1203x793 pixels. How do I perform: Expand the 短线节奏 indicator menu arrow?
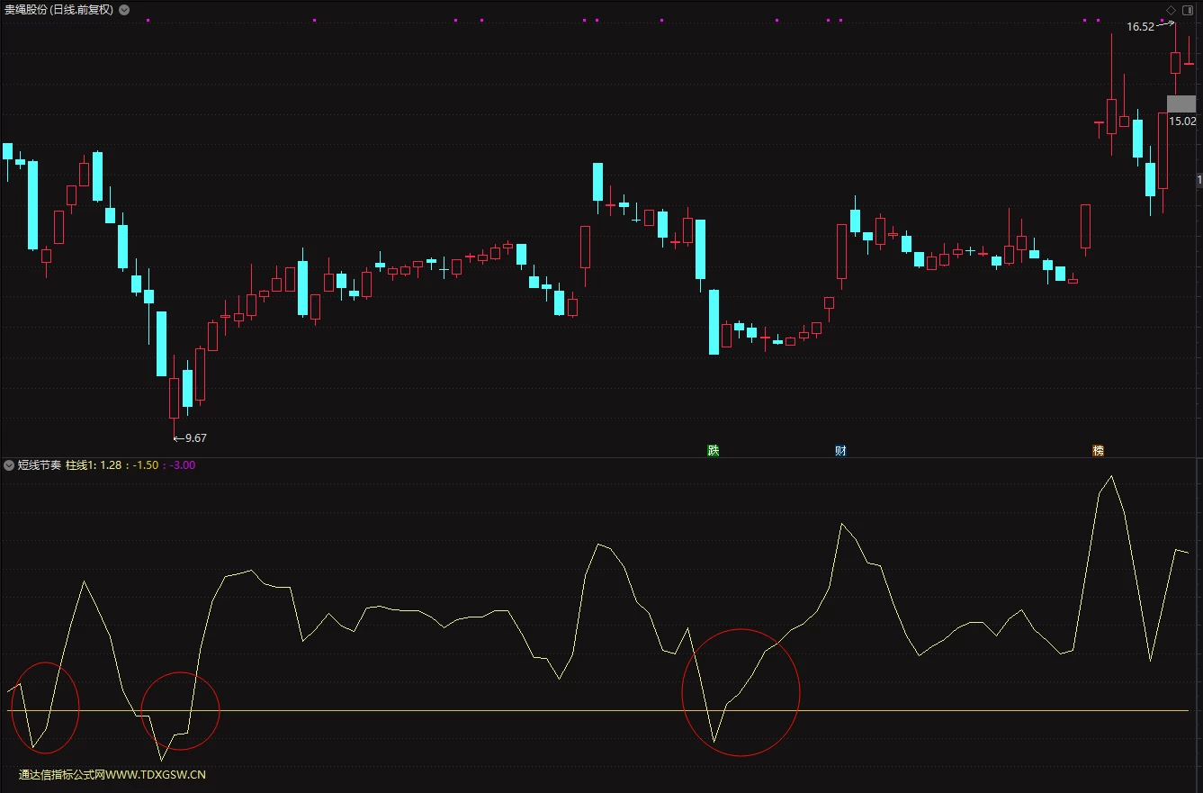pyautogui.click(x=9, y=465)
